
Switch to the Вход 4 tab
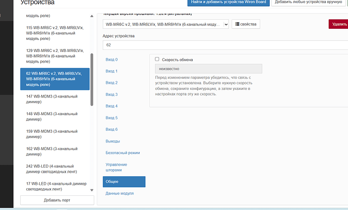(x=111, y=106)
